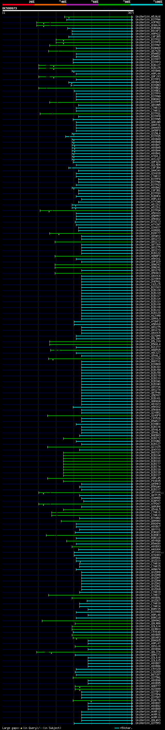Open hit label UniRef100_Q3T5M3
This screenshot has width=165, height=730.
(148, 723)
